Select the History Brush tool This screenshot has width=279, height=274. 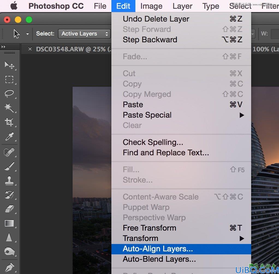[x=9, y=195]
